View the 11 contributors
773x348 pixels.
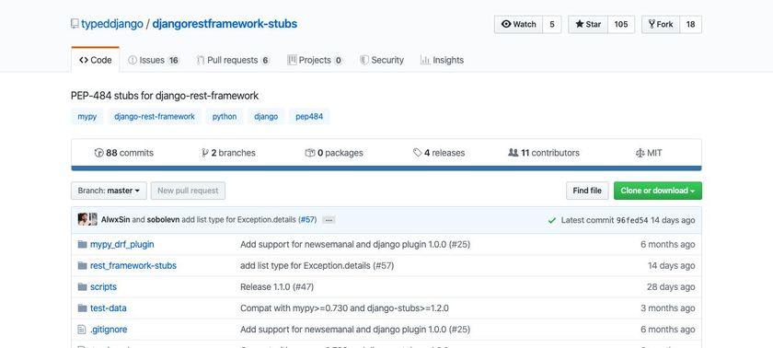(x=550, y=153)
